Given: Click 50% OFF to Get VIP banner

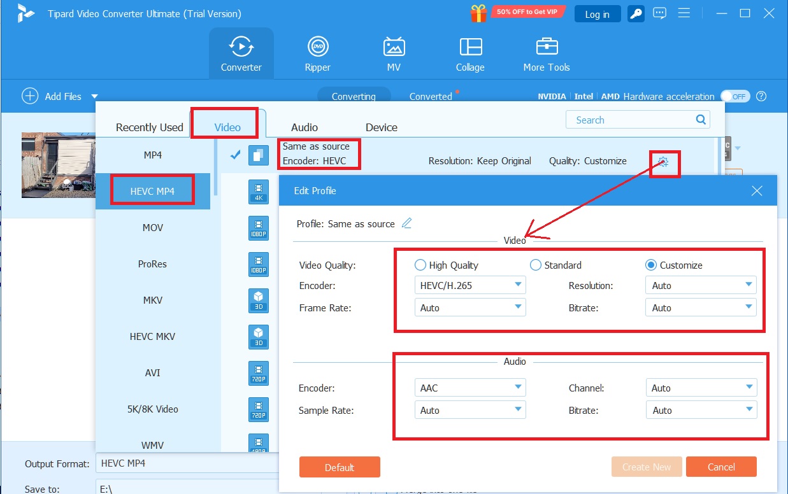Looking at the screenshot, I should [527, 12].
